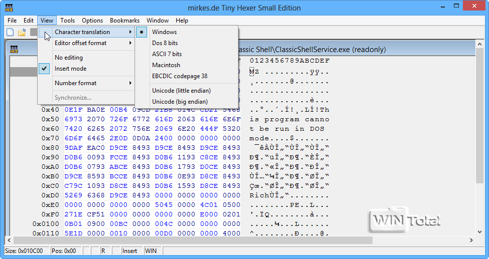This screenshot has width=489, height=259.
Task: Select Macintosh character translation
Action: click(166, 65)
